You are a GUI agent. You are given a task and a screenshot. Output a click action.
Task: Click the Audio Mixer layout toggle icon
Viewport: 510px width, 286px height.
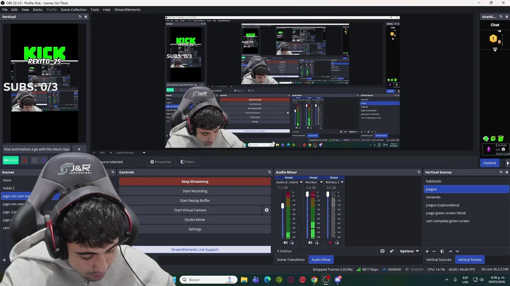pos(382,251)
